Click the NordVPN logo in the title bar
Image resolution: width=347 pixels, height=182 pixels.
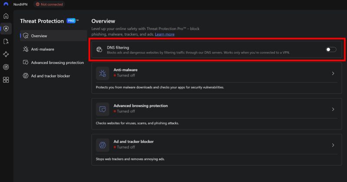[6, 4]
